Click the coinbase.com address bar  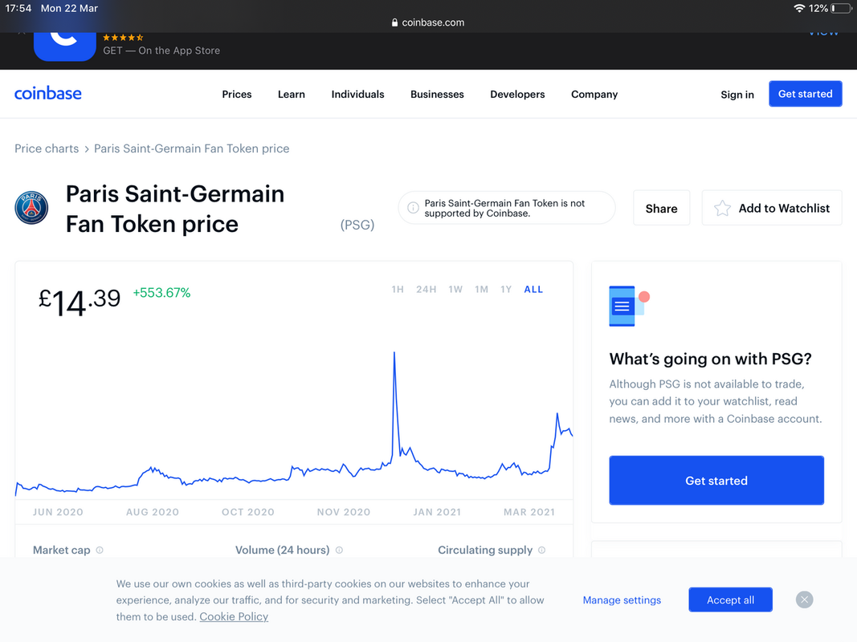[x=428, y=22]
